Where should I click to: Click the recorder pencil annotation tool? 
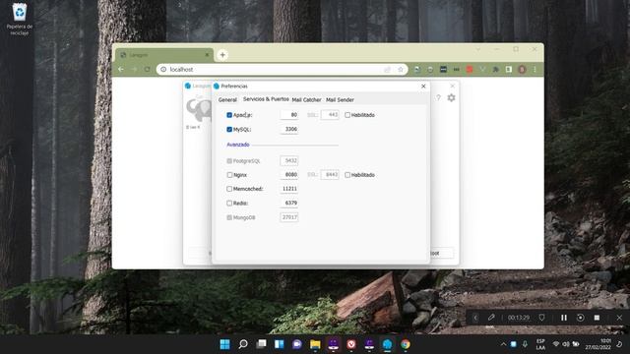tap(491, 318)
